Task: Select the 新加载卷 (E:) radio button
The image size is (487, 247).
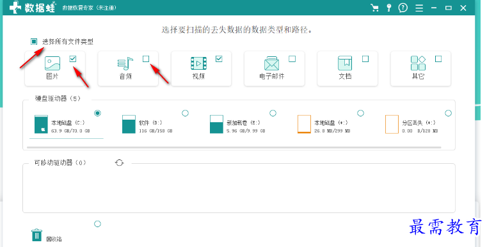Action: [273, 113]
